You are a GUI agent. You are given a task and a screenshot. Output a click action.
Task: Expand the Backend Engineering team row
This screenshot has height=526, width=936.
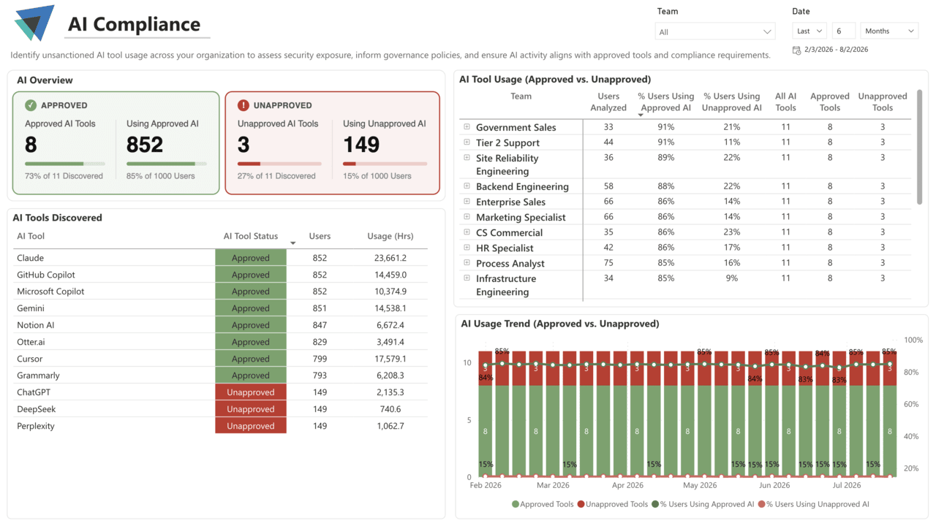coord(467,186)
